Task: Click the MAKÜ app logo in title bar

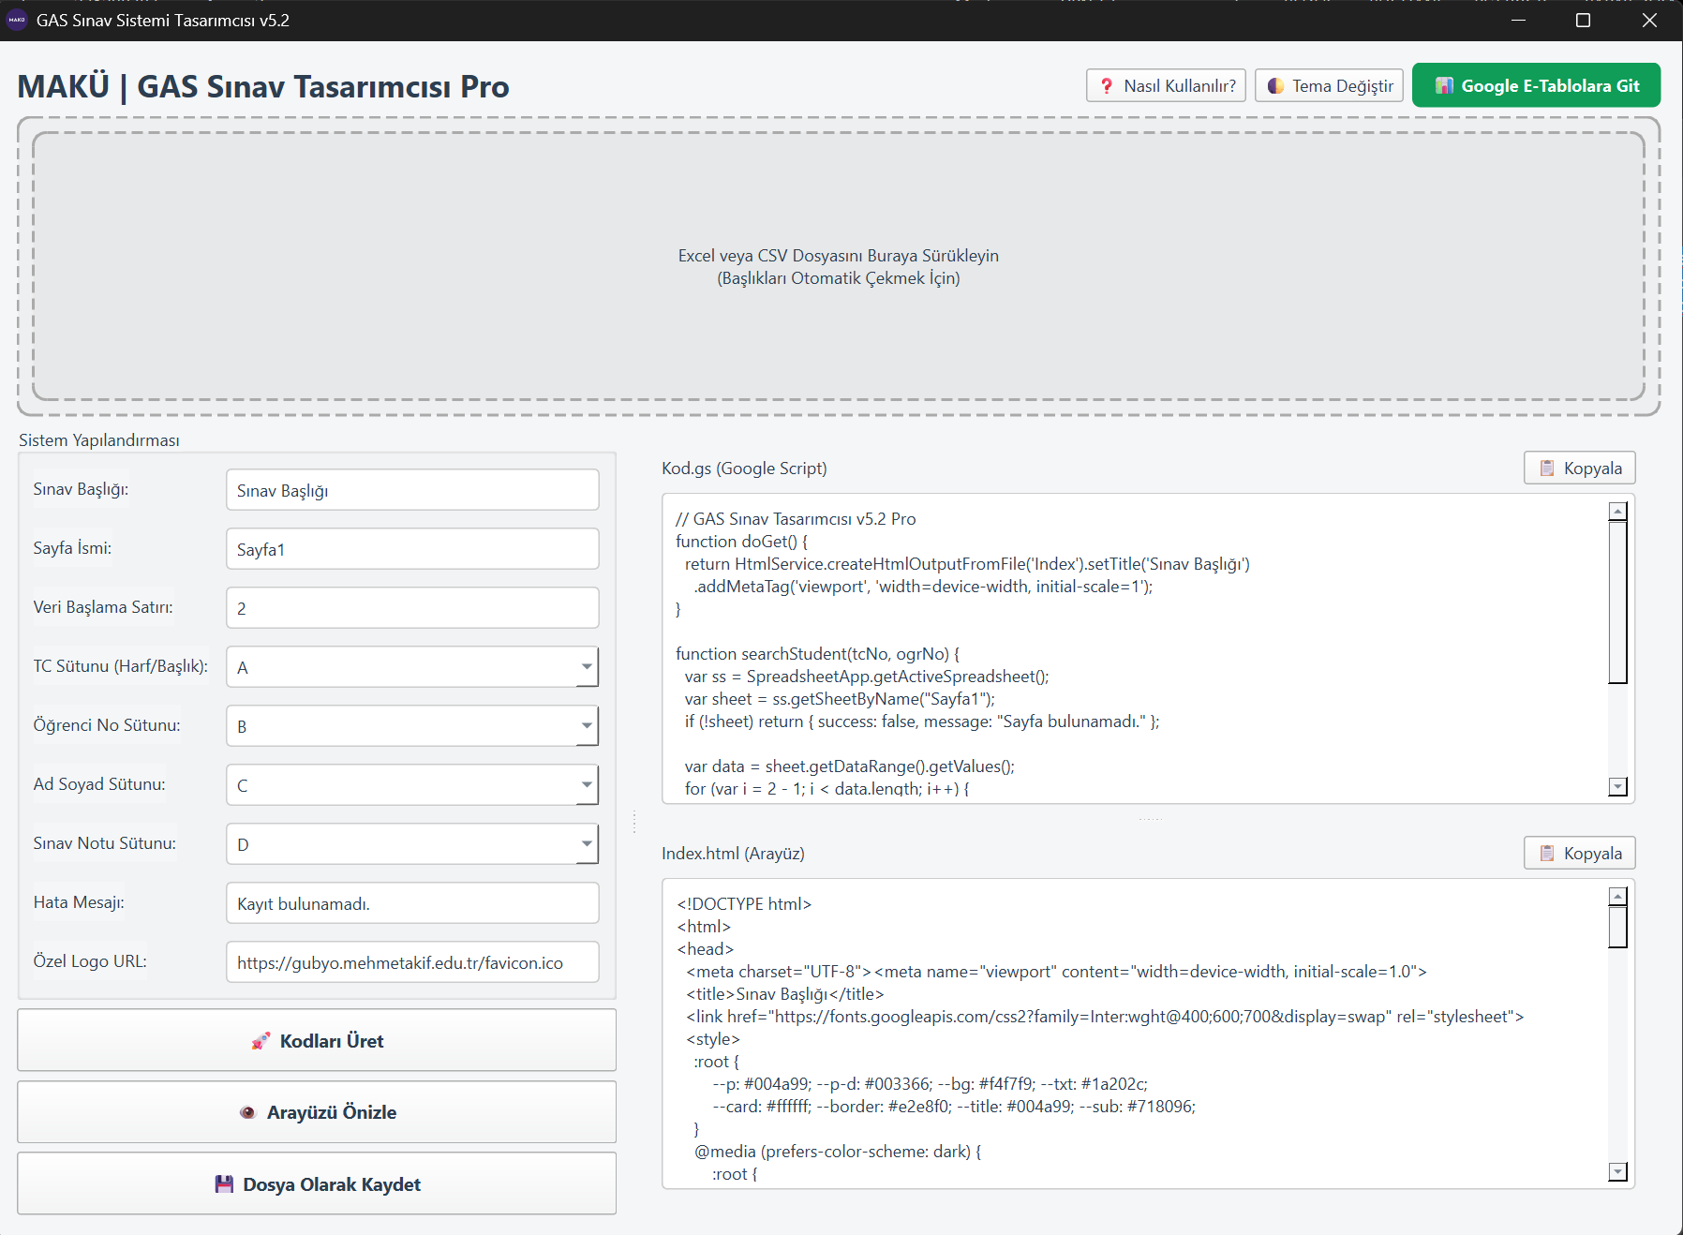Action: coord(17,20)
